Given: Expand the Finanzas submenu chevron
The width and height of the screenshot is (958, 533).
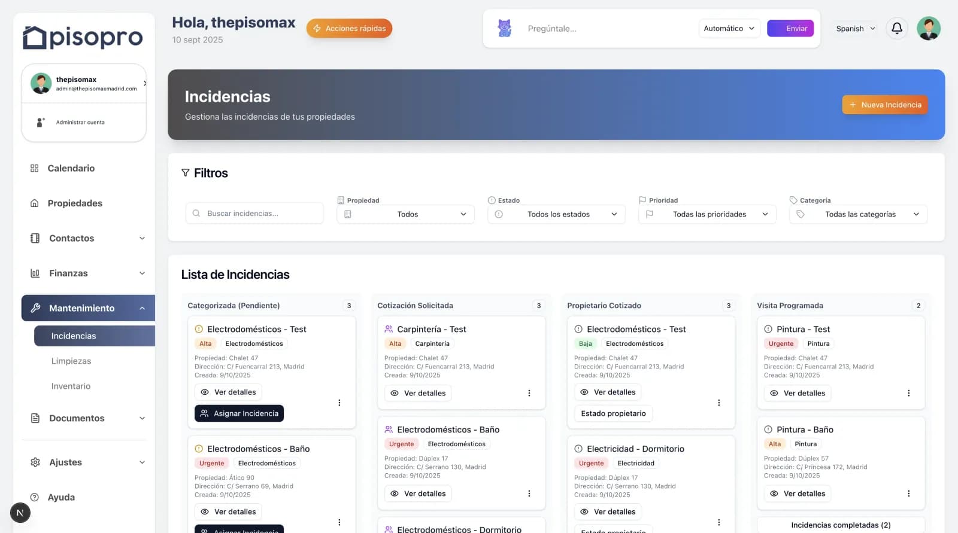Looking at the screenshot, I should pos(142,273).
